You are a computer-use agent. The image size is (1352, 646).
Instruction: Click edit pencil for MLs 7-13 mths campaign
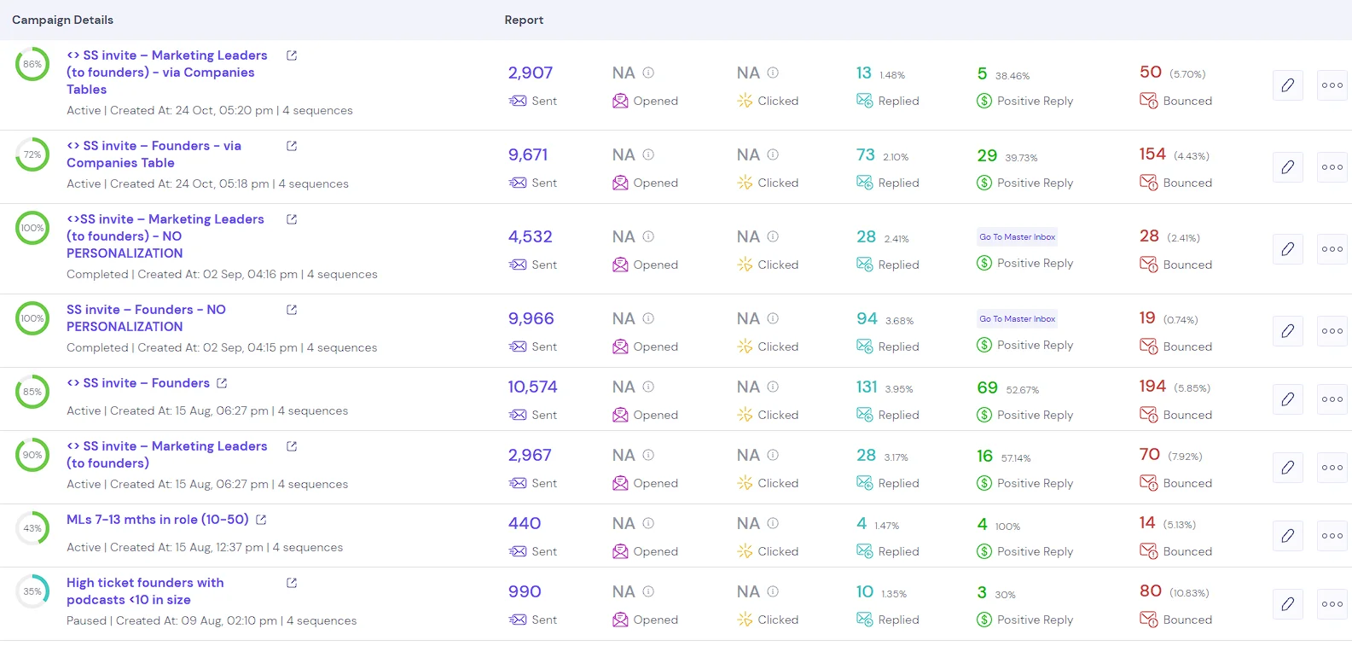click(1287, 536)
